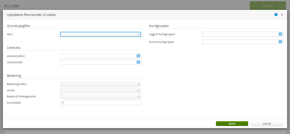Click into the Leveransvillkor text field
Image resolution: width=290 pixels, height=134 pixels.
pos(98,56)
